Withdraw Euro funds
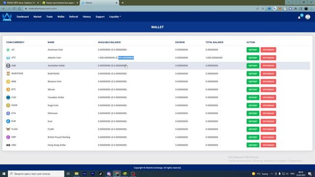Screen dimensions: 315x177 (x=268, y=121)
